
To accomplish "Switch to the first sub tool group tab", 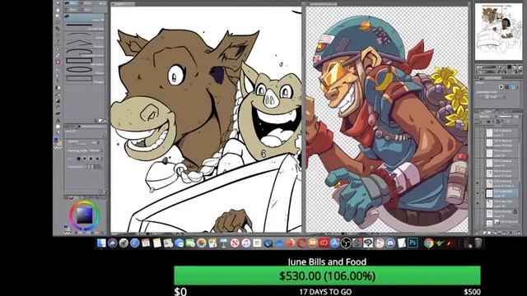I will click(x=72, y=2).
